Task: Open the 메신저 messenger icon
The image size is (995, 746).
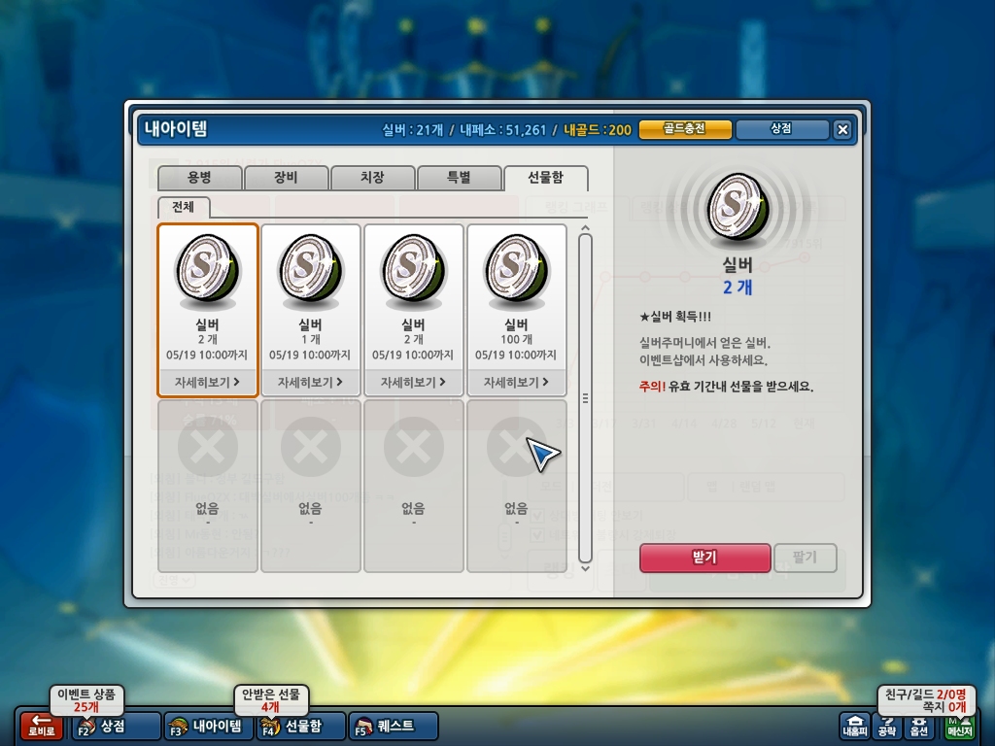Action: coord(959,727)
